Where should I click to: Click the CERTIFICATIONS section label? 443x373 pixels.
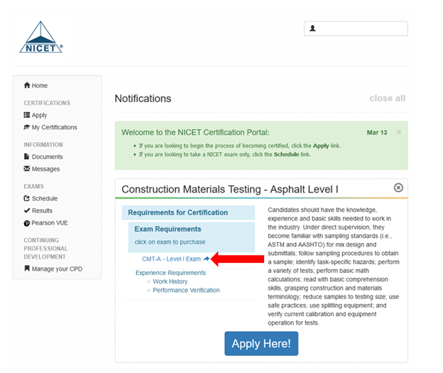[47, 103]
